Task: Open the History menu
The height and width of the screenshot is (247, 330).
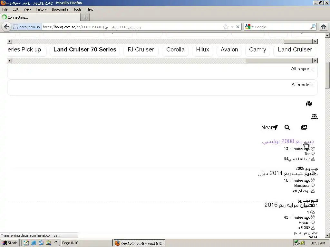Action: click(x=41, y=9)
